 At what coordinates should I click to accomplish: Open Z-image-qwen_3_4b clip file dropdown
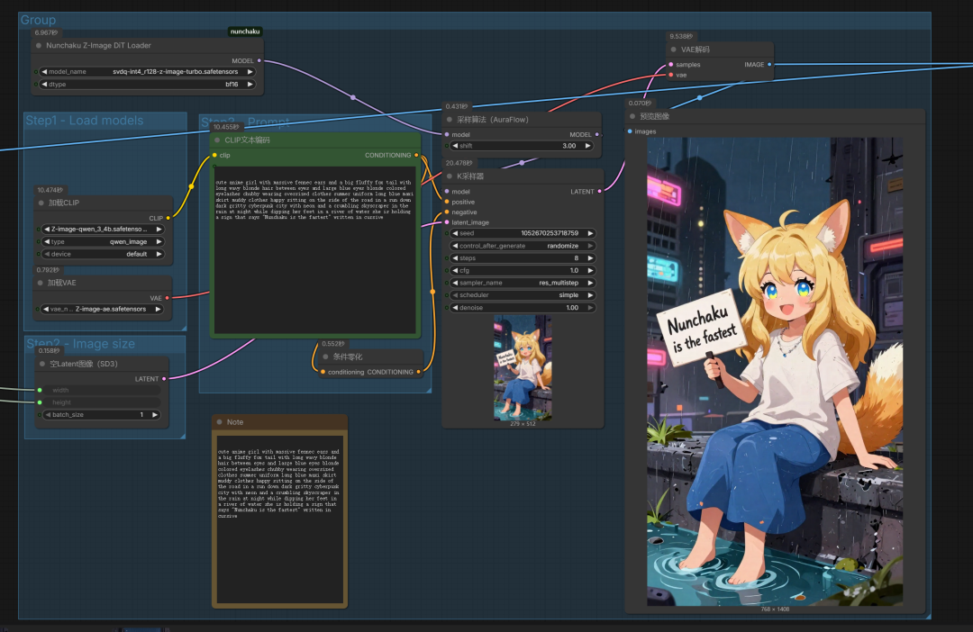click(x=103, y=229)
